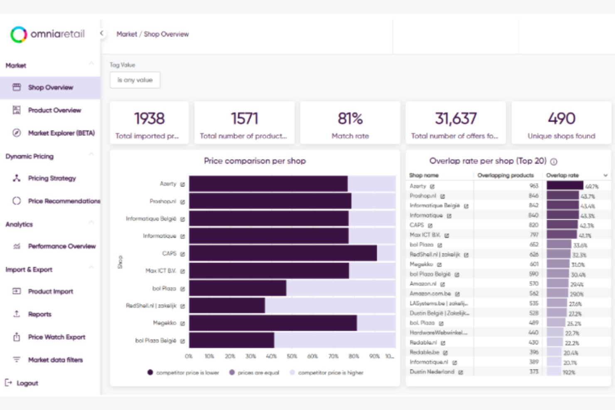
Task: Click the Logout button
Action: [23, 383]
